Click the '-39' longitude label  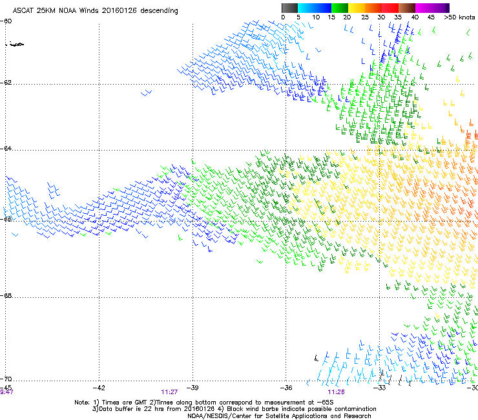click(x=192, y=388)
